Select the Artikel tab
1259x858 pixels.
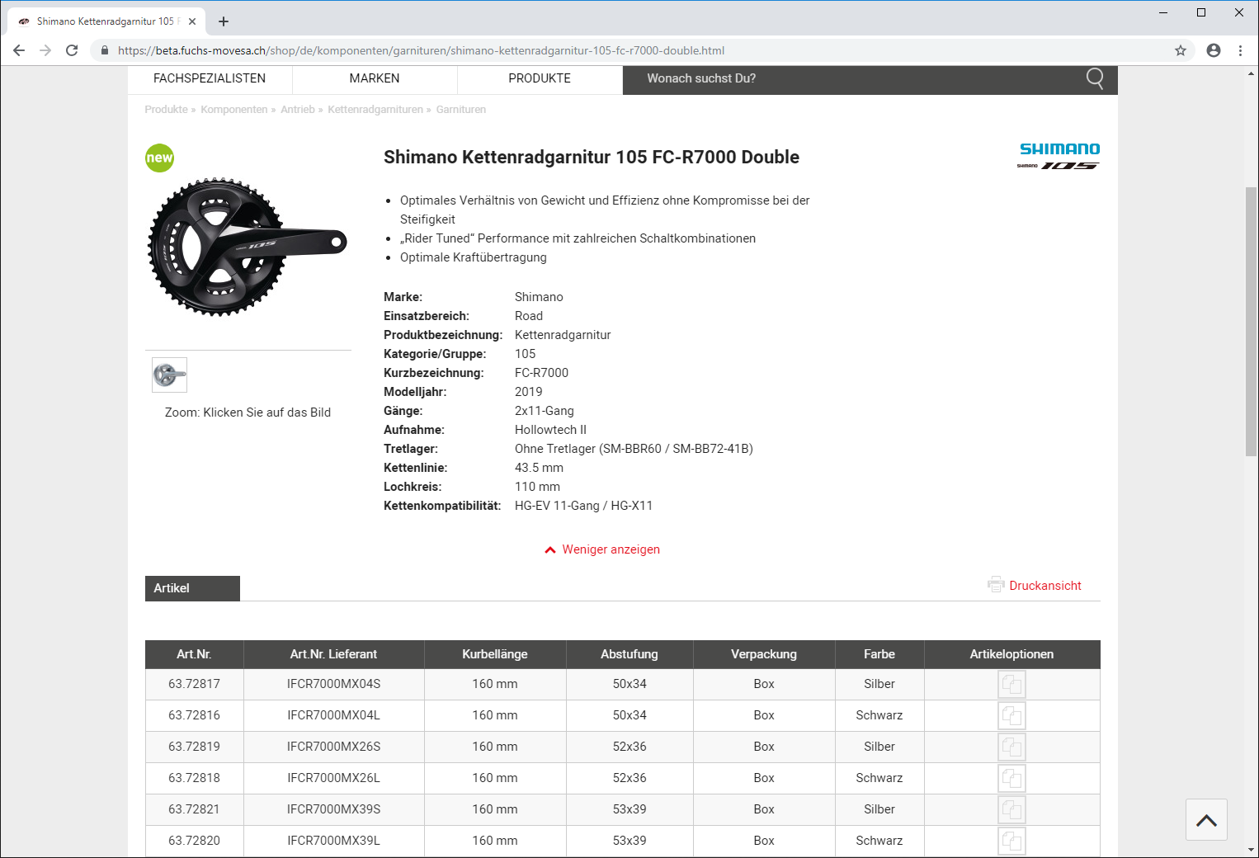coord(192,588)
